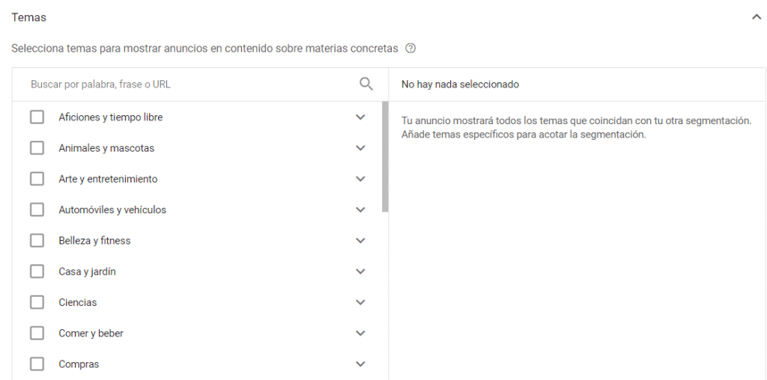Click the Belleza y fitness label
The image size is (767, 380).
(x=94, y=241)
